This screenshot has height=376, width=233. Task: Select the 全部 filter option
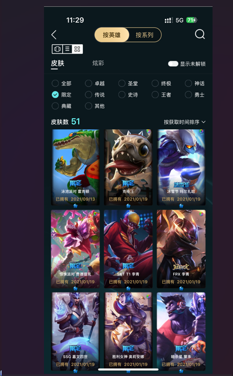pyautogui.click(x=61, y=83)
